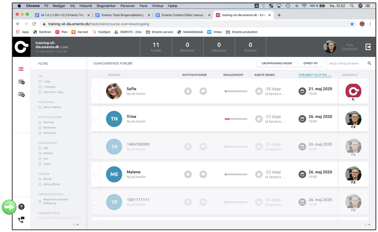The width and height of the screenshot is (378, 232).
Task: Expand the filter panel's bottom chevron arrows
Action: 76,224
